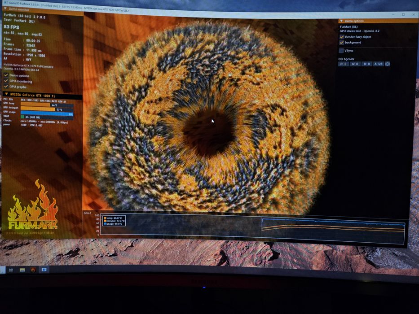The width and height of the screenshot is (419, 314).
Task: Click the power wattage PPW line
Action: point(31,125)
